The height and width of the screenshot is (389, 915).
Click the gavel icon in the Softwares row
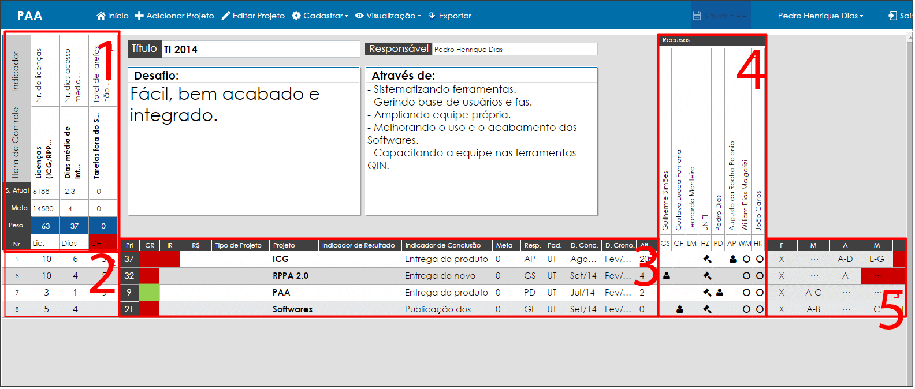[706, 309]
